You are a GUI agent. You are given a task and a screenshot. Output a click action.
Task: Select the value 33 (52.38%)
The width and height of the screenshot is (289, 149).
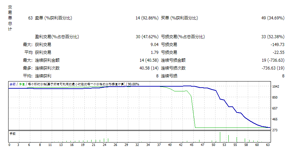point(273,37)
